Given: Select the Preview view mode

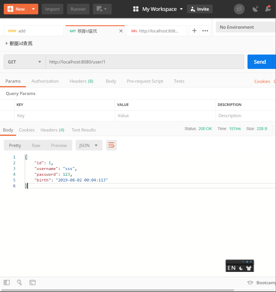Looking at the screenshot, I should [59, 146].
